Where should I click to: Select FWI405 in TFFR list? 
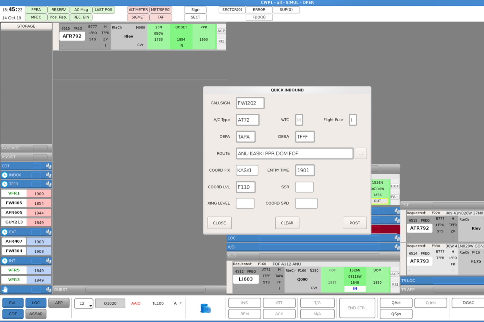pyautogui.click(x=14, y=203)
